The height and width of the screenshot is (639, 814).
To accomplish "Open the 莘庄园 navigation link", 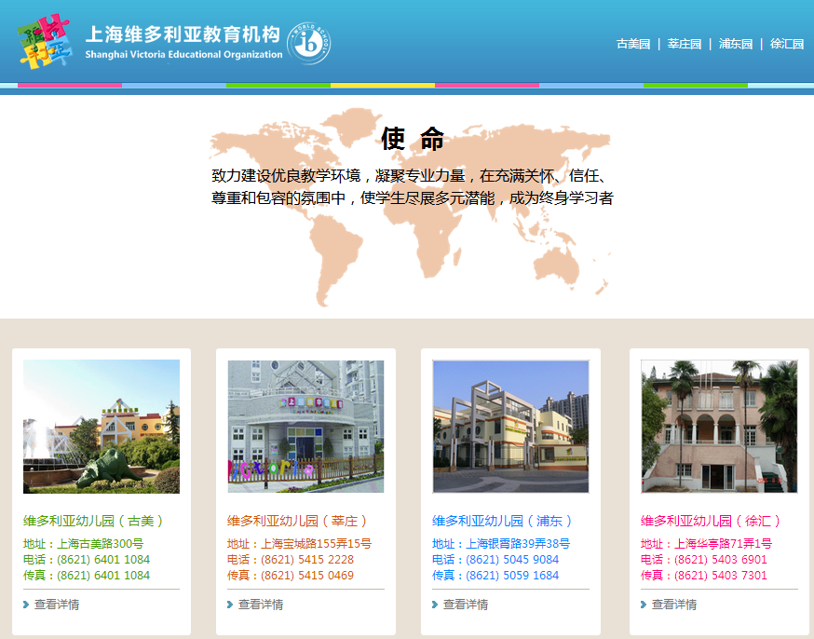I will [685, 44].
